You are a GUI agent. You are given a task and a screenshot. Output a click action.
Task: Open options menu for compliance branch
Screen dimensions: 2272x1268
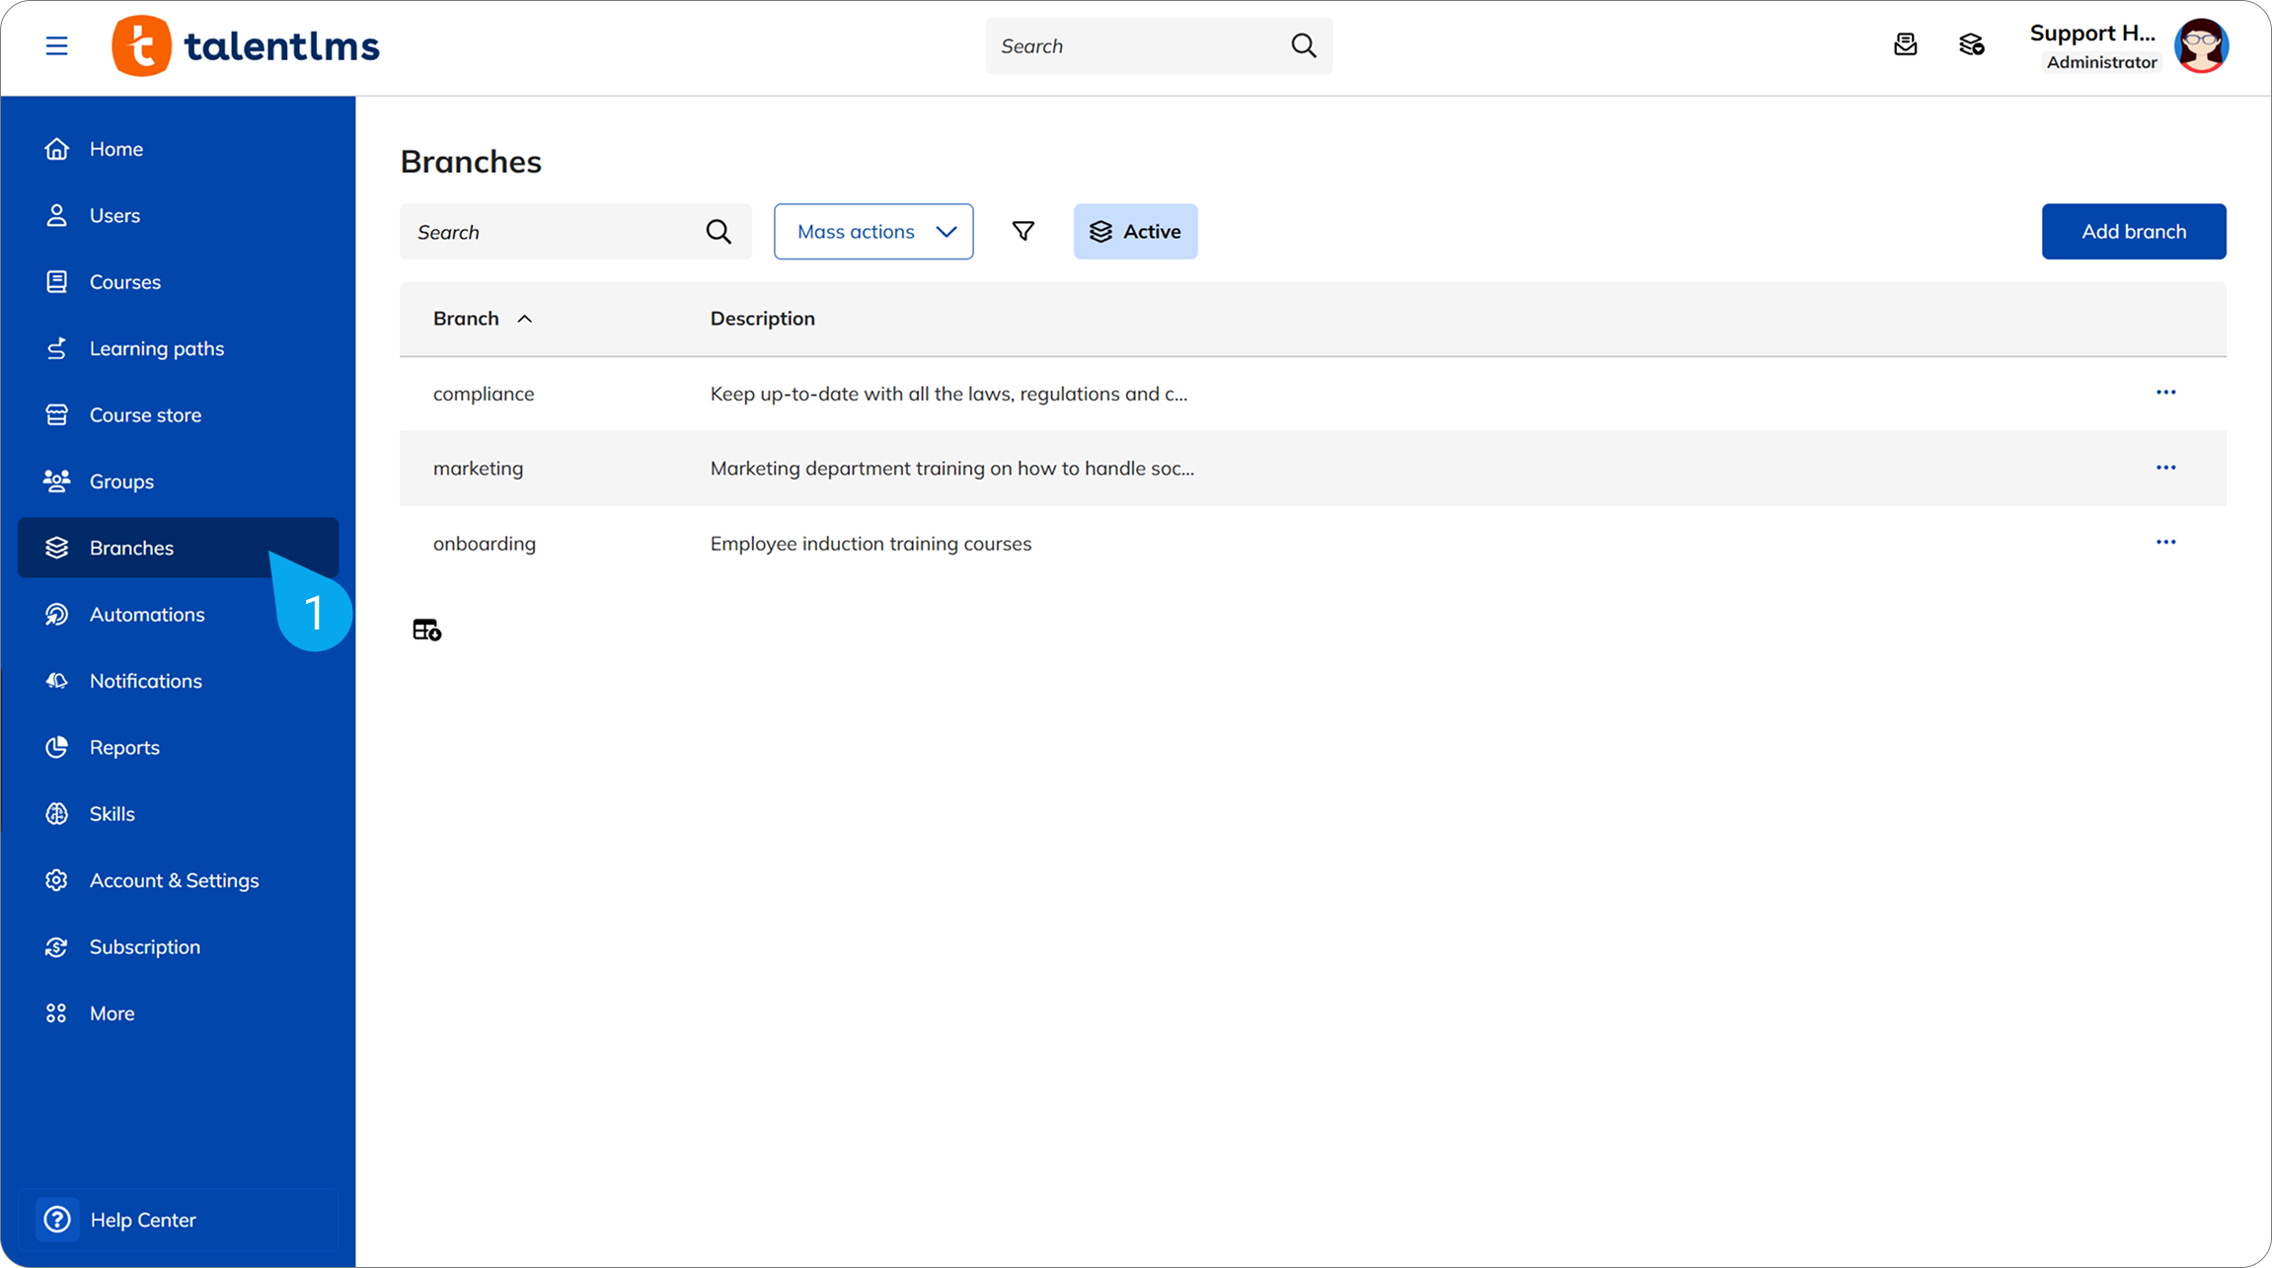[x=2165, y=393]
